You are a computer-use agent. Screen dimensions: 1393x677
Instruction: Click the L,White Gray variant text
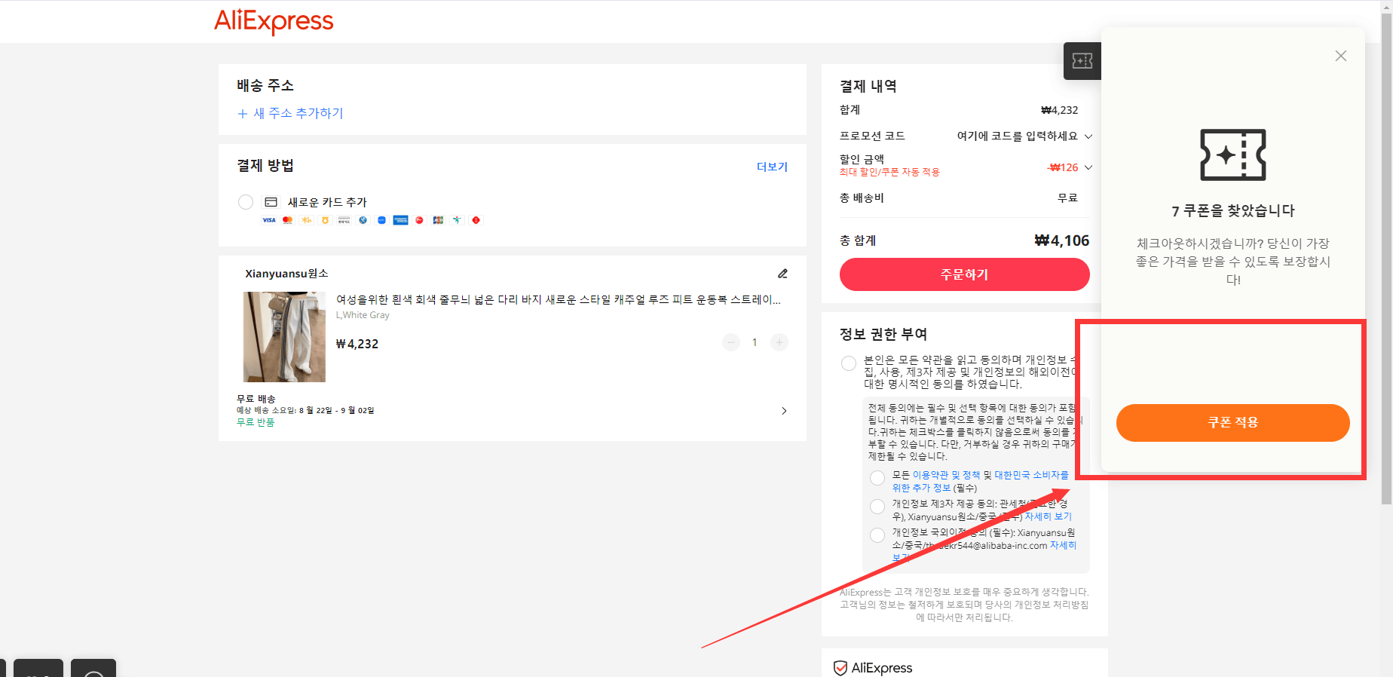363,315
